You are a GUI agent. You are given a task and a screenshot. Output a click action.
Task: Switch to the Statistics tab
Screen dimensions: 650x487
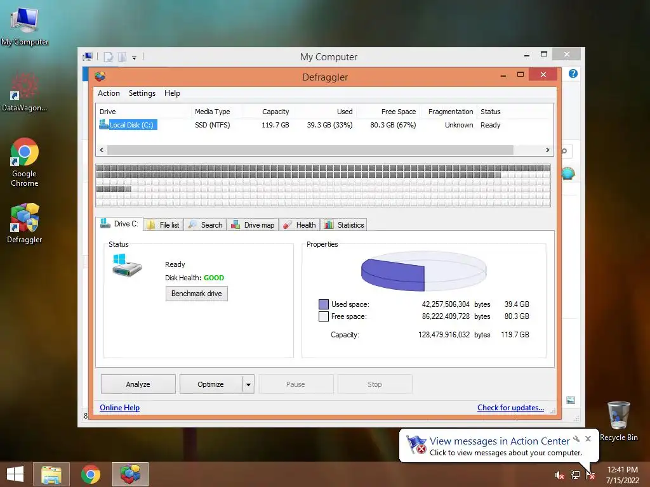point(344,225)
